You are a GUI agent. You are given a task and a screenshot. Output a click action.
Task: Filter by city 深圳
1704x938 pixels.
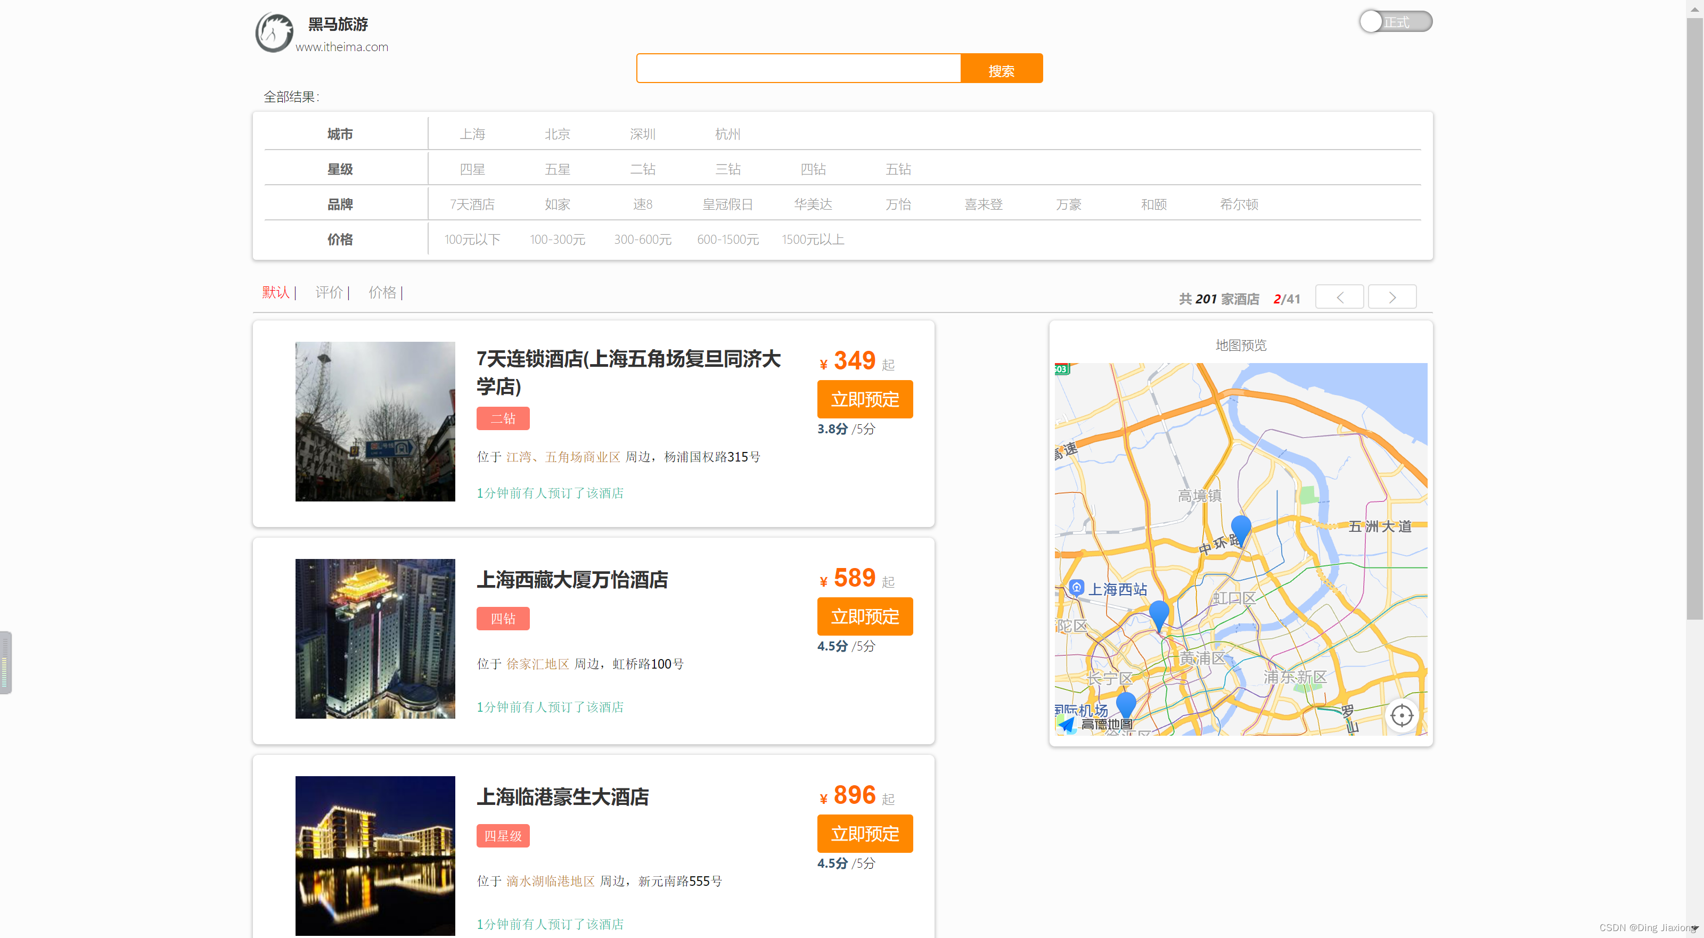pos(642,134)
